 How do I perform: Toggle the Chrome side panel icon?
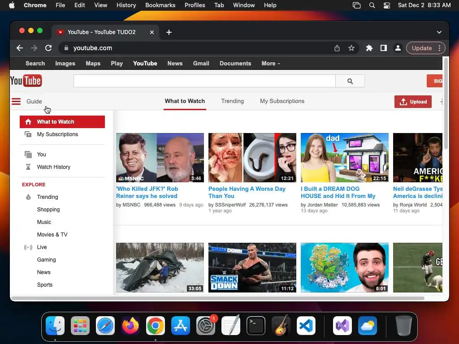click(384, 48)
